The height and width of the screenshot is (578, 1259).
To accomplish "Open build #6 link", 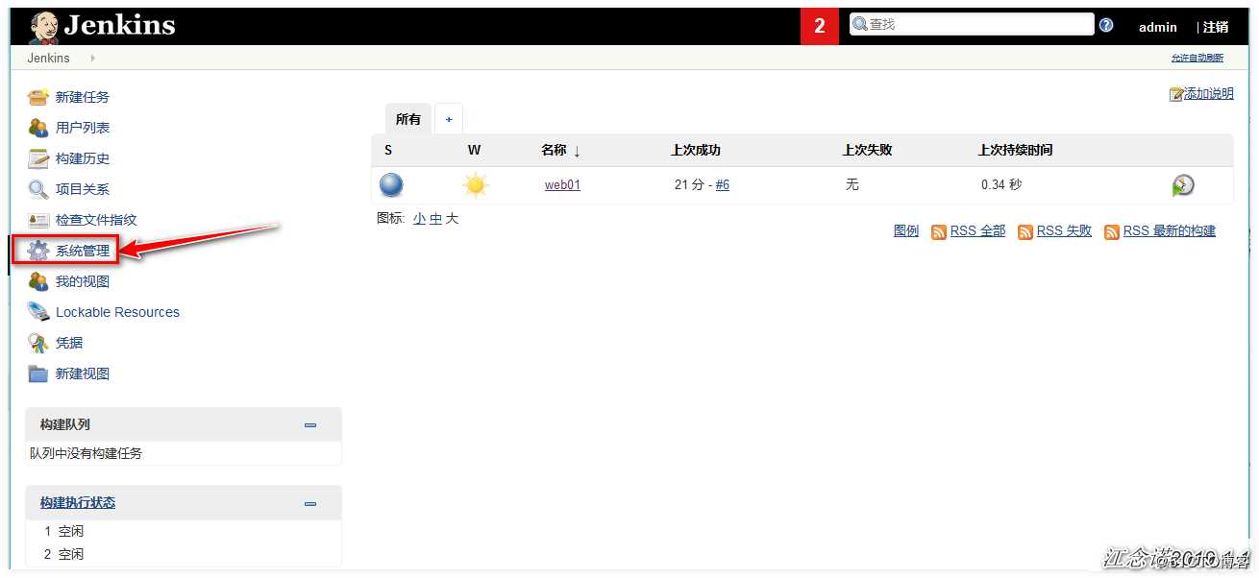I will click(722, 185).
